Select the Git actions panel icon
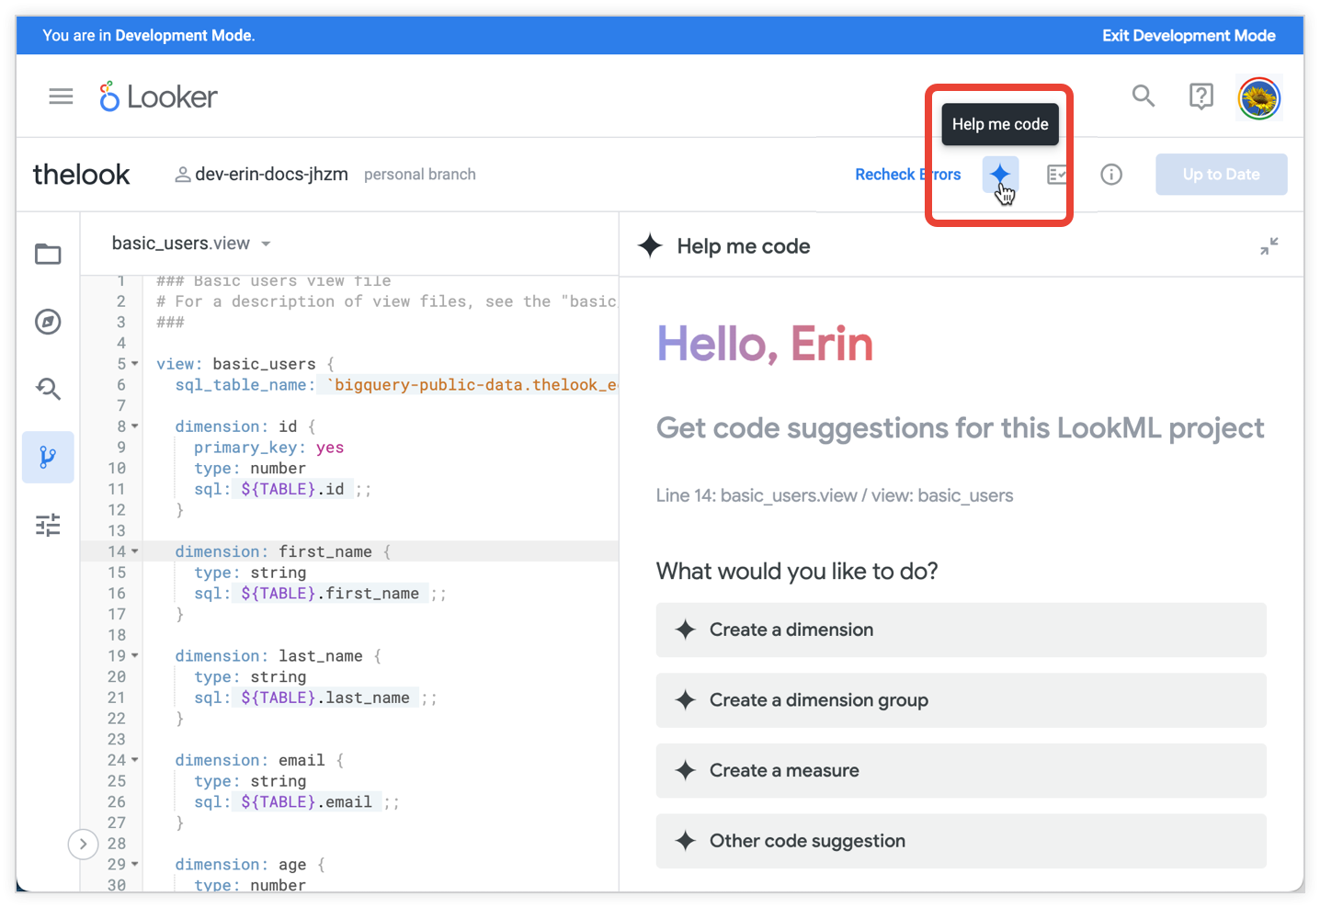The image size is (1320, 908). pyautogui.click(x=48, y=457)
